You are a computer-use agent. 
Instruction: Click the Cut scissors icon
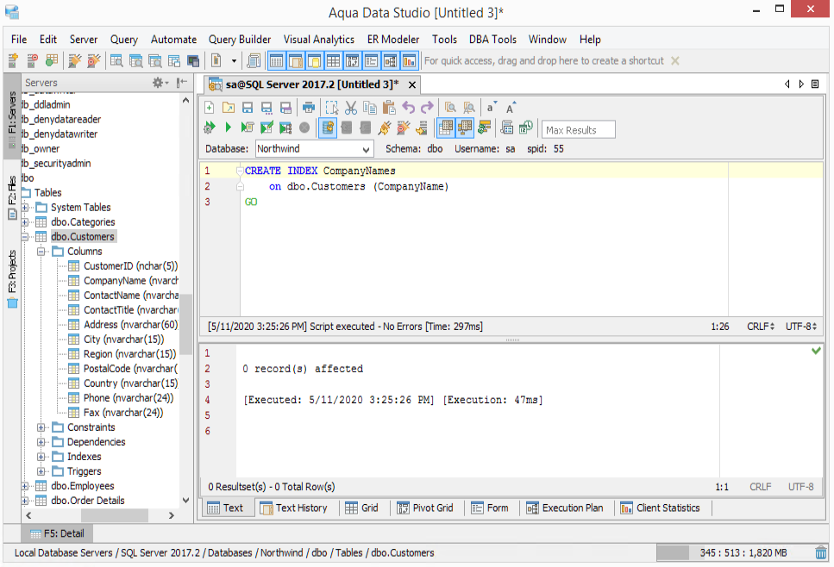pos(350,108)
